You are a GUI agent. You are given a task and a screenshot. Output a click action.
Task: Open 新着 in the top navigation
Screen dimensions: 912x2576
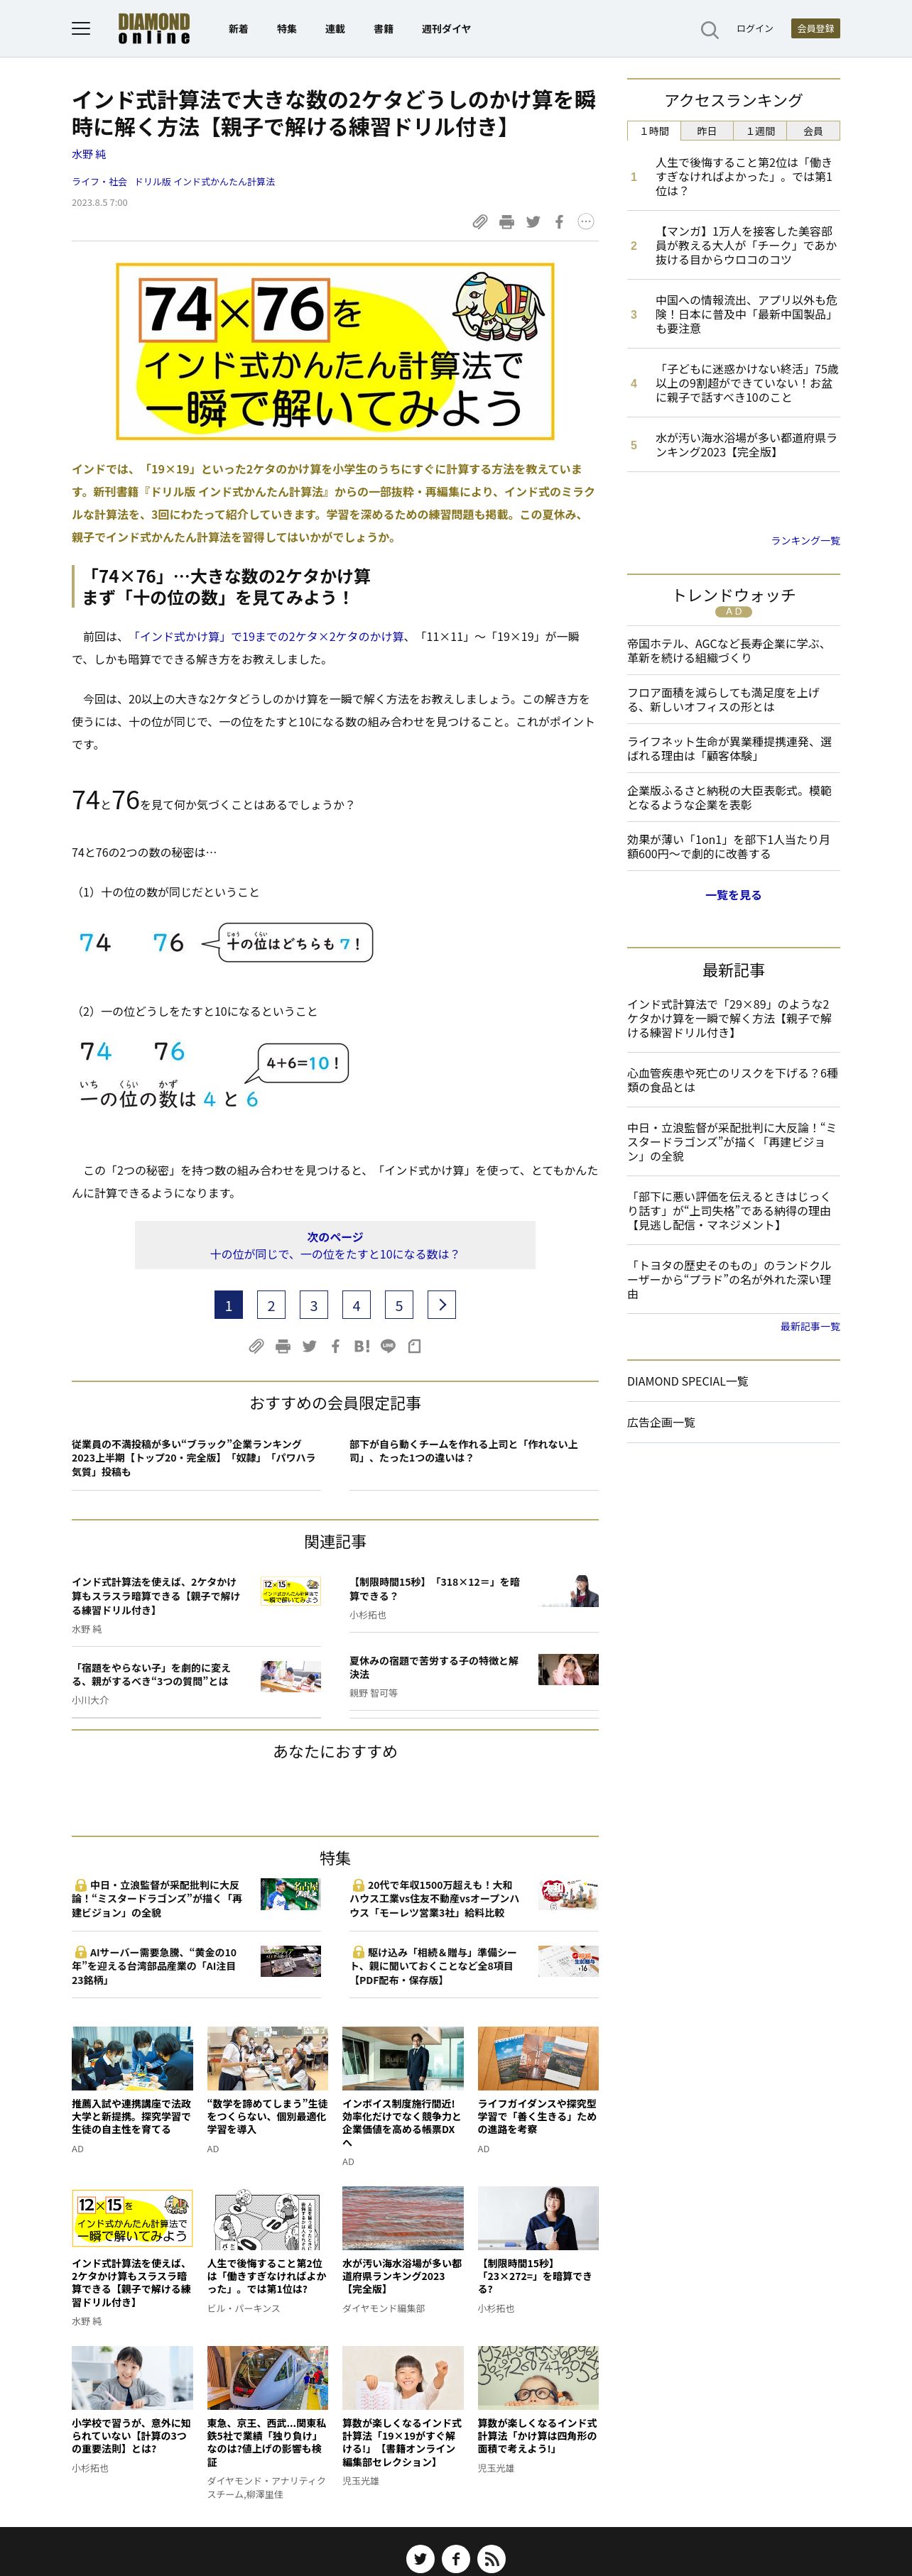238,29
